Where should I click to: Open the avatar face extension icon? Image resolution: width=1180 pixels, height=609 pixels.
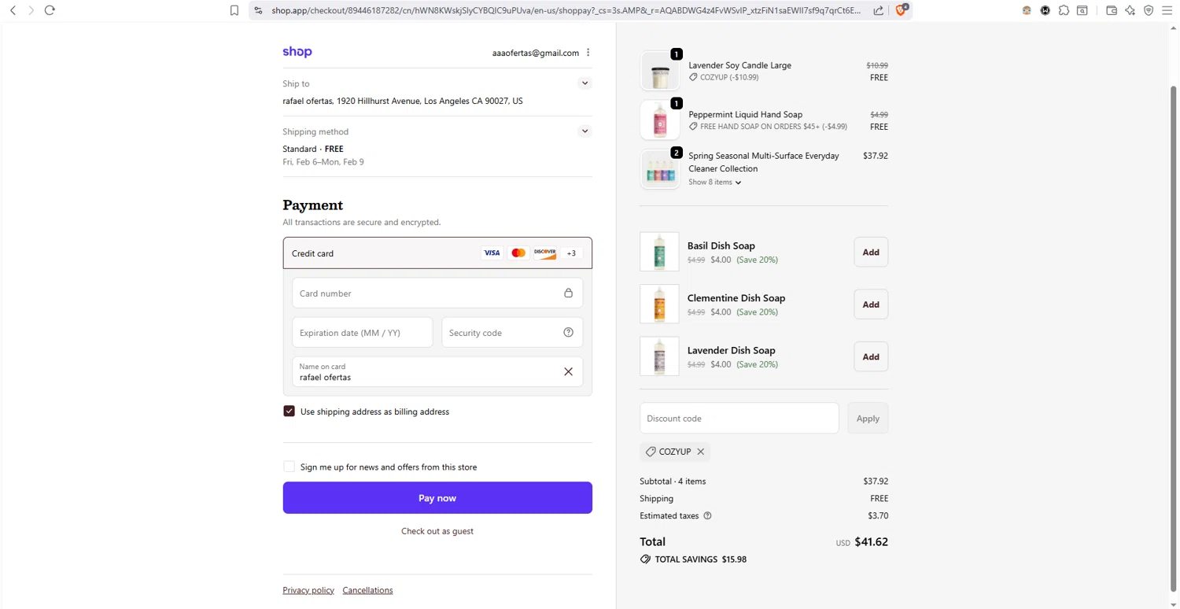[x=1027, y=10]
